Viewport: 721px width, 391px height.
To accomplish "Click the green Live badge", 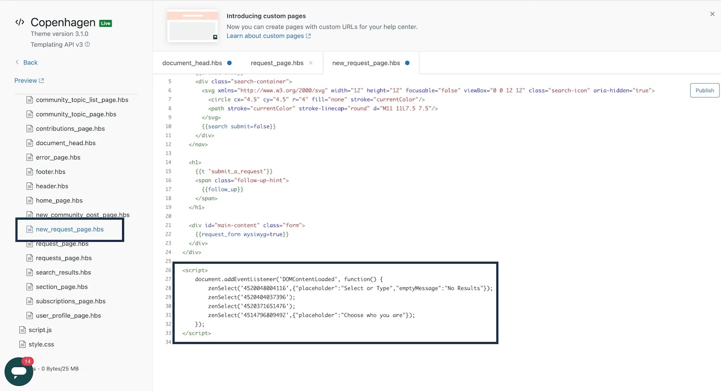I will coord(106,23).
